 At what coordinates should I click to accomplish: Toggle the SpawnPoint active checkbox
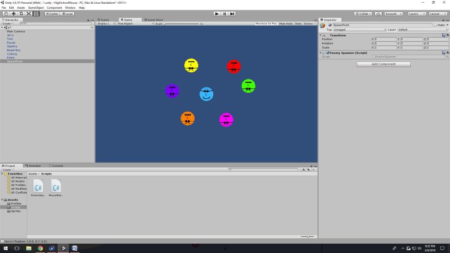point(330,25)
